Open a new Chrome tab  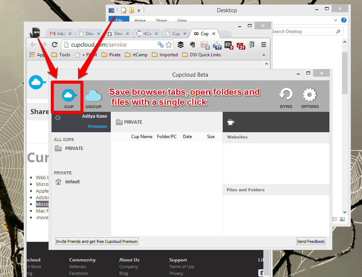tap(226, 34)
